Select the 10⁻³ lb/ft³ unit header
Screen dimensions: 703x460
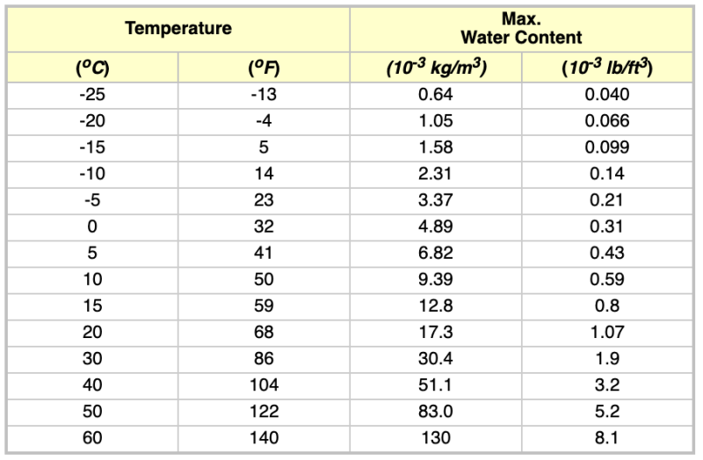[x=607, y=68]
